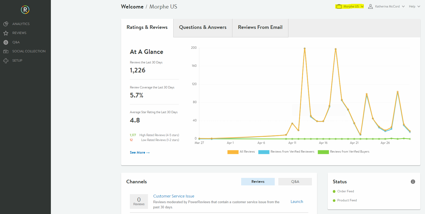Screen dimensions: 425x214
Task: Click the At A Glance heading
Action: pos(146,52)
